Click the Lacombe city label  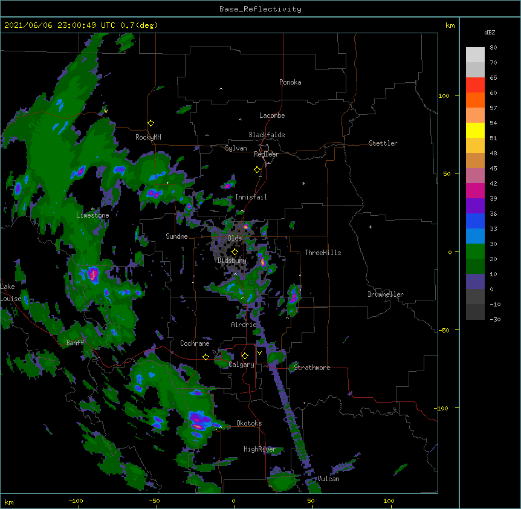(272, 115)
